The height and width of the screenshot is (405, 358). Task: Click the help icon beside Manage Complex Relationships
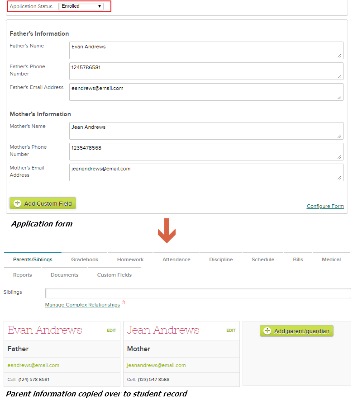coord(123,302)
